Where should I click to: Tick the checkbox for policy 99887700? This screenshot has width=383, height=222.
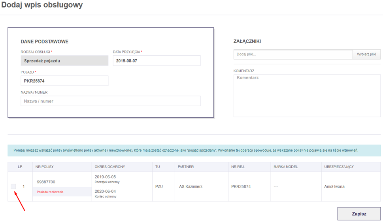[13, 186]
